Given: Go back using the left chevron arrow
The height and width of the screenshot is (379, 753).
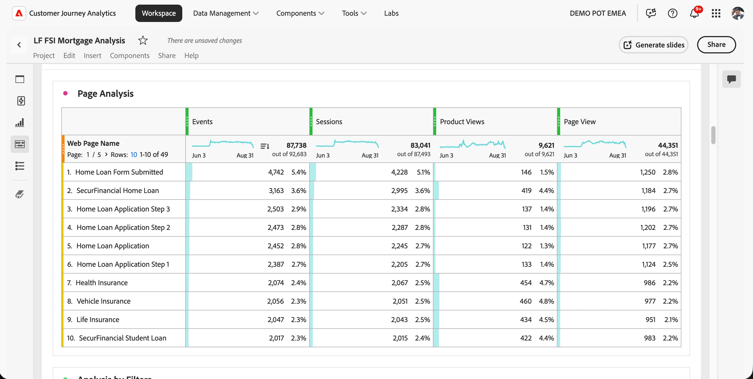Looking at the screenshot, I should [x=19, y=45].
